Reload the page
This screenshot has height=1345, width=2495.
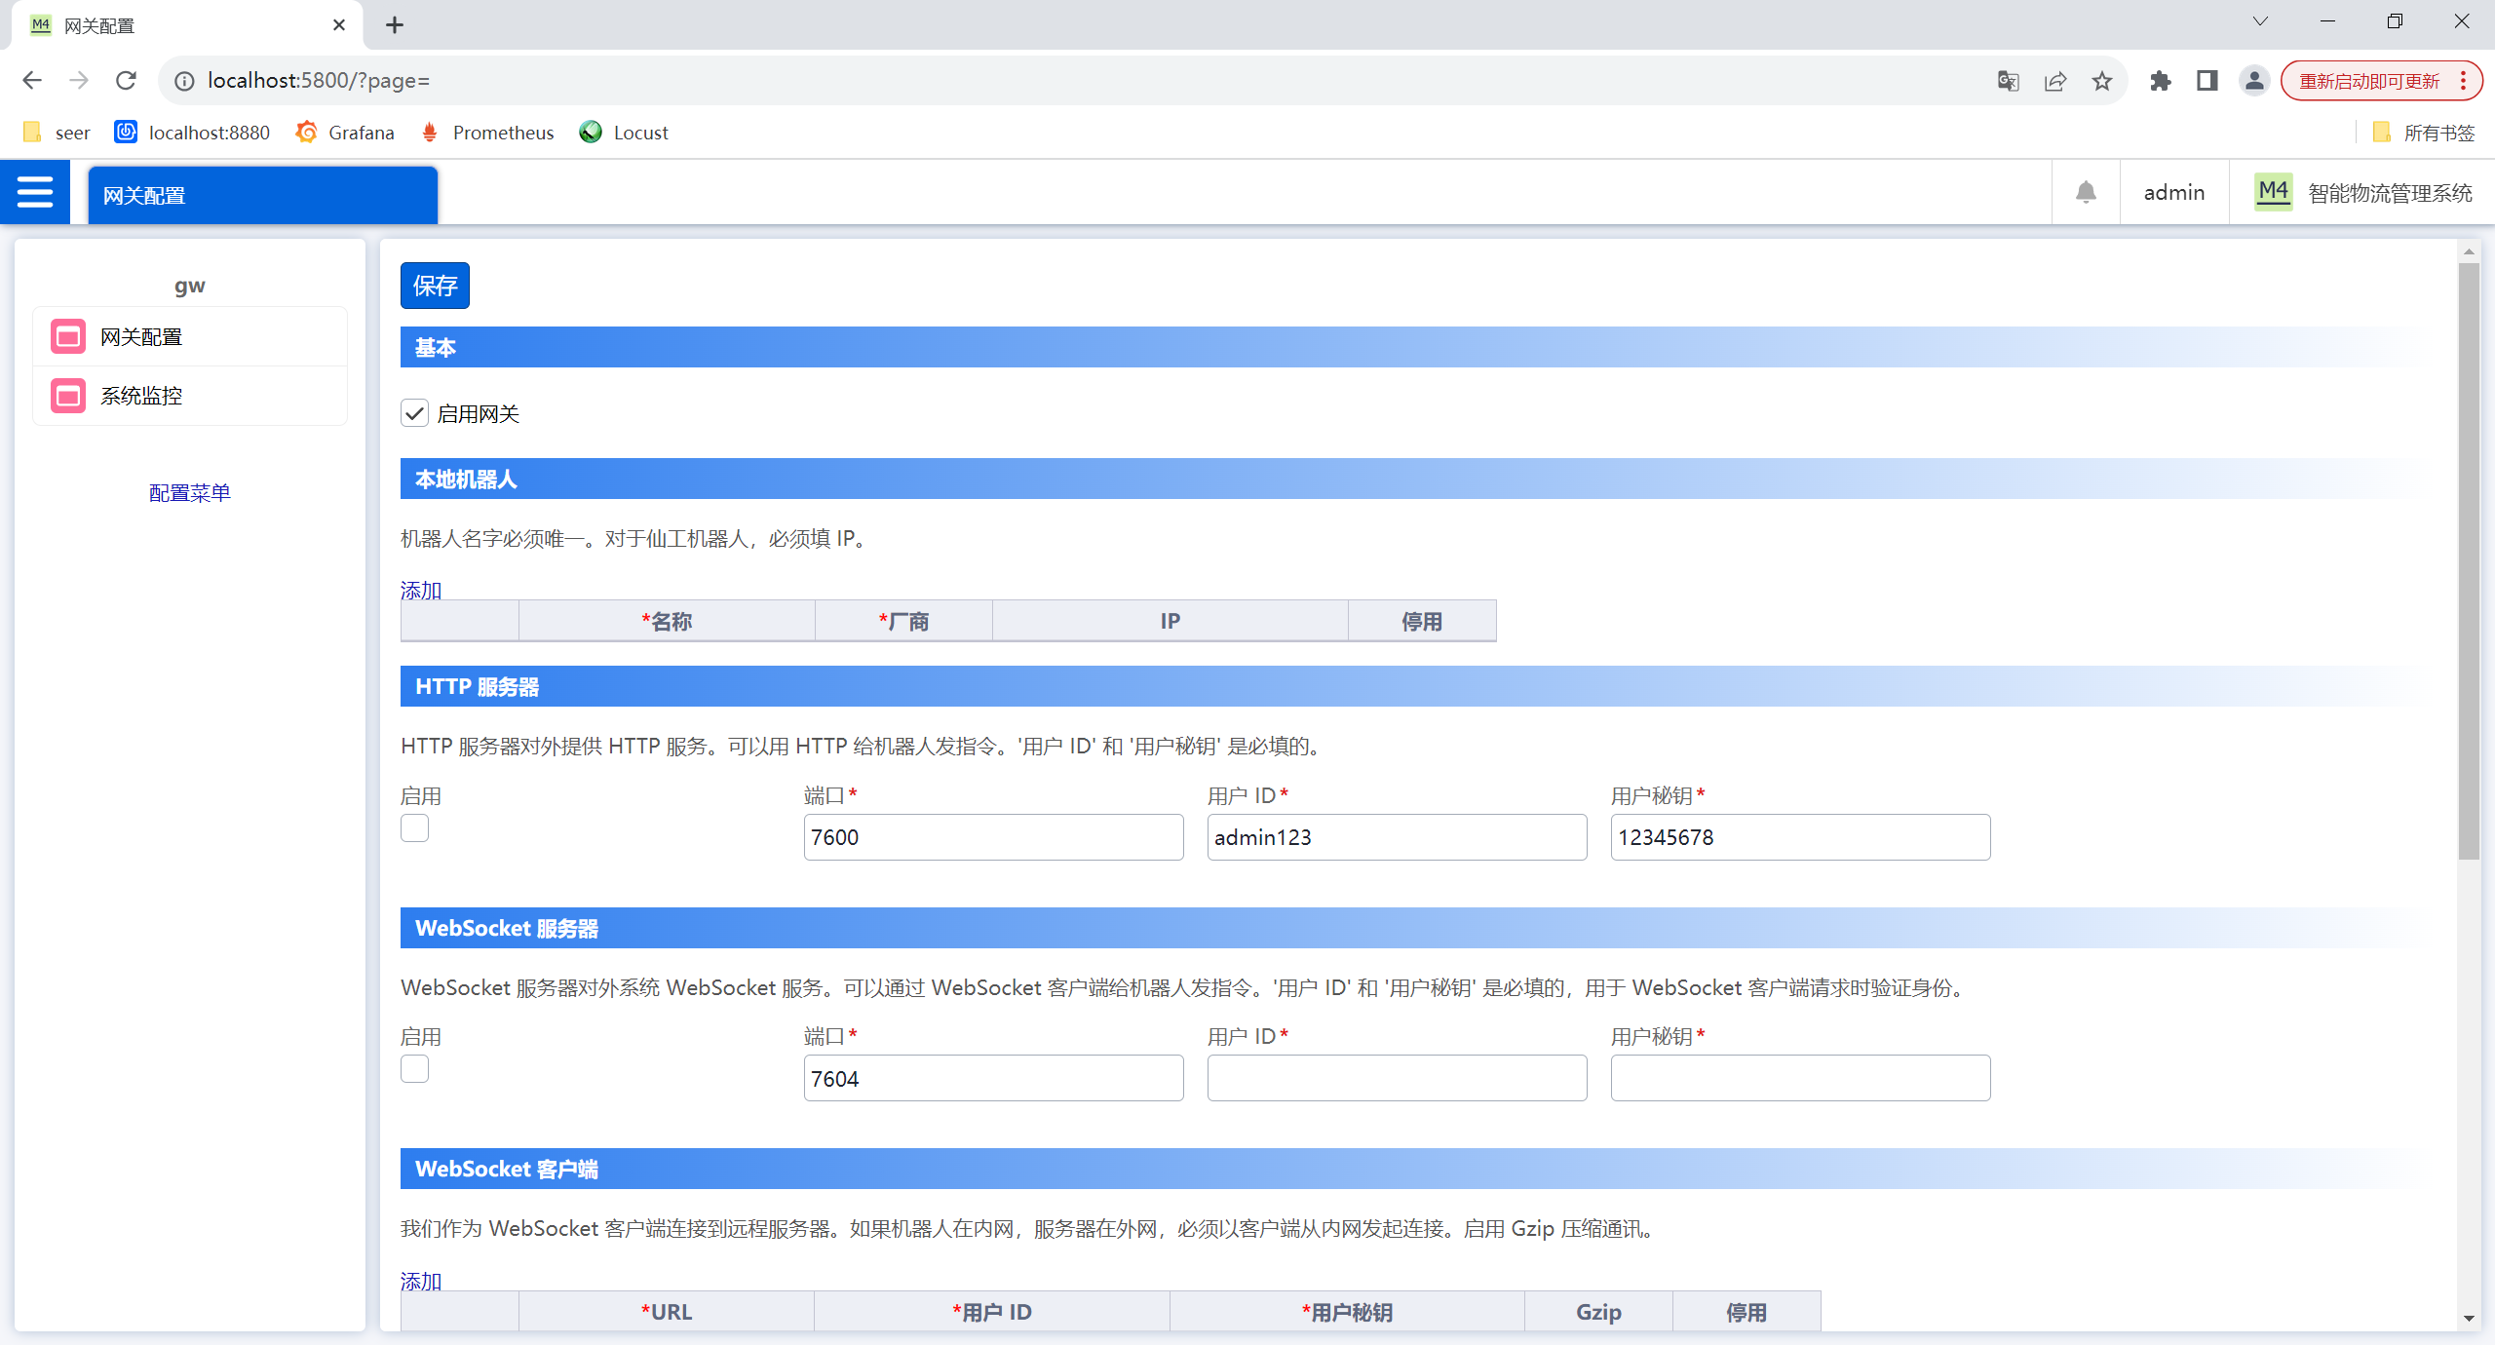(126, 80)
